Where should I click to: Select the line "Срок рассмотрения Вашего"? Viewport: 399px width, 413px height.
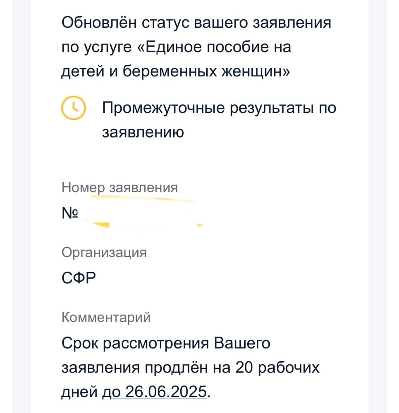166,343
